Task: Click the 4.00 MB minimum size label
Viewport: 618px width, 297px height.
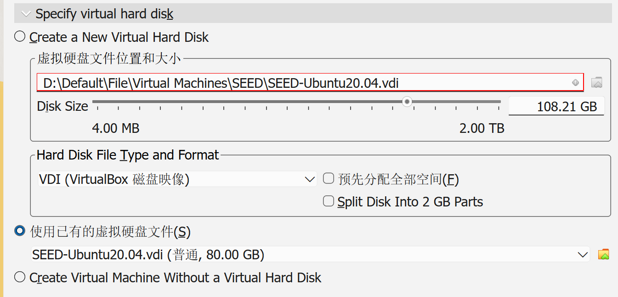Action: (x=115, y=128)
